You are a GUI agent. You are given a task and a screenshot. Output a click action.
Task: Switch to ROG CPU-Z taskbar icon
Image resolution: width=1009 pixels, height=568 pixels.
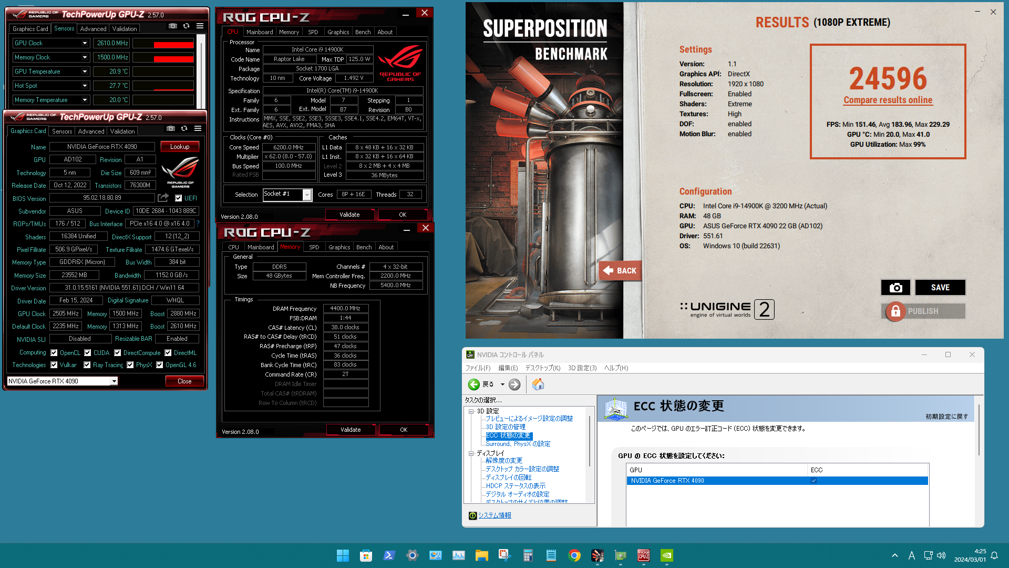point(643,555)
